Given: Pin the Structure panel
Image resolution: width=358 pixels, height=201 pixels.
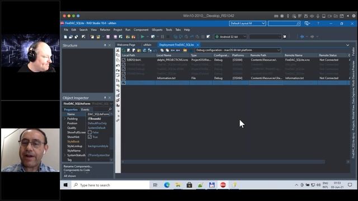Looking at the screenshot, I should (105, 45).
